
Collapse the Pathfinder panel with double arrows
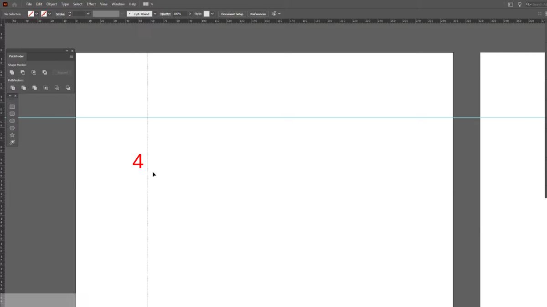pyautogui.click(x=67, y=50)
